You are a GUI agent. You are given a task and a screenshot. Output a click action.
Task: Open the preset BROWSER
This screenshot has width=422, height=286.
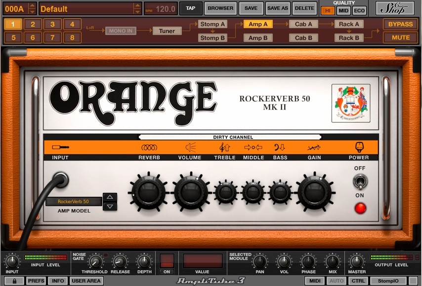pos(220,8)
